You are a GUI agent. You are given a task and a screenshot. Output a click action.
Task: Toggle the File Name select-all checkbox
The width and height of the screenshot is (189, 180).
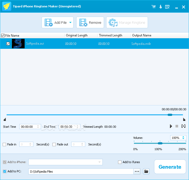pyautogui.click(x=3, y=36)
